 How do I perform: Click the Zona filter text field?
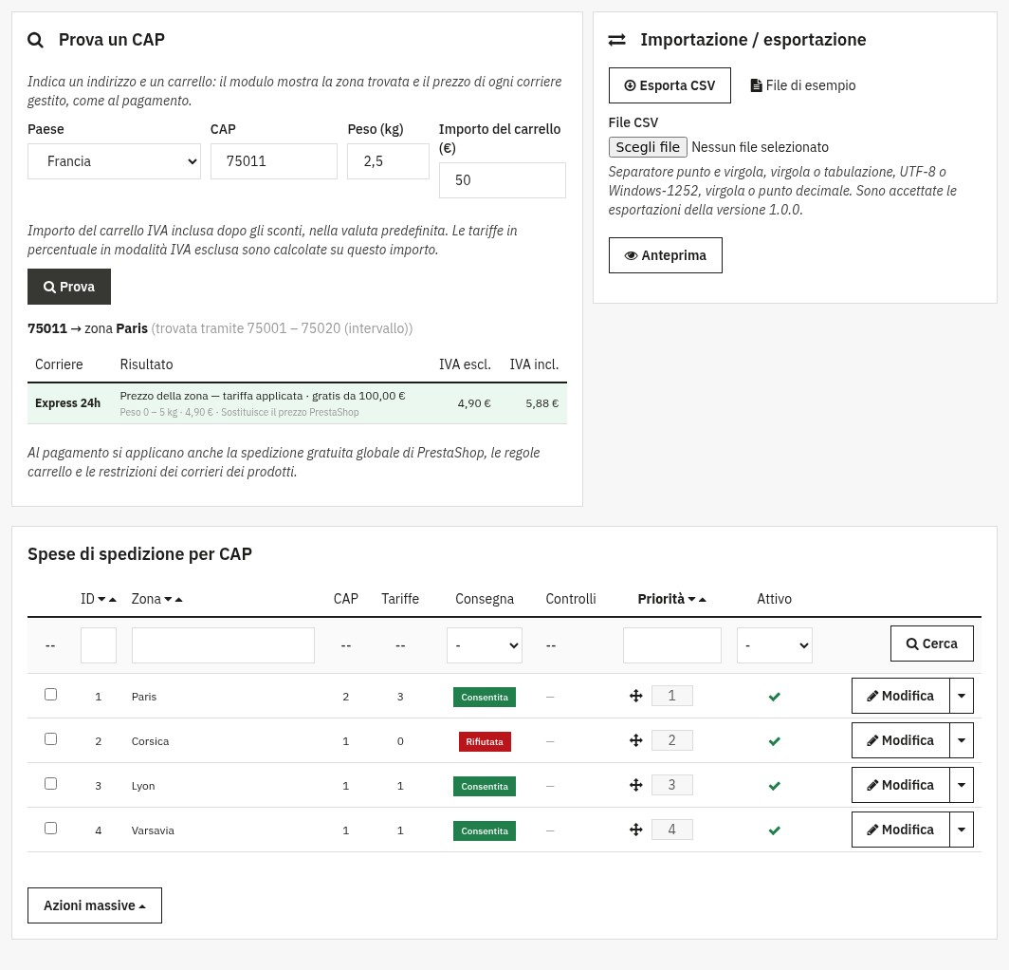click(x=223, y=645)
